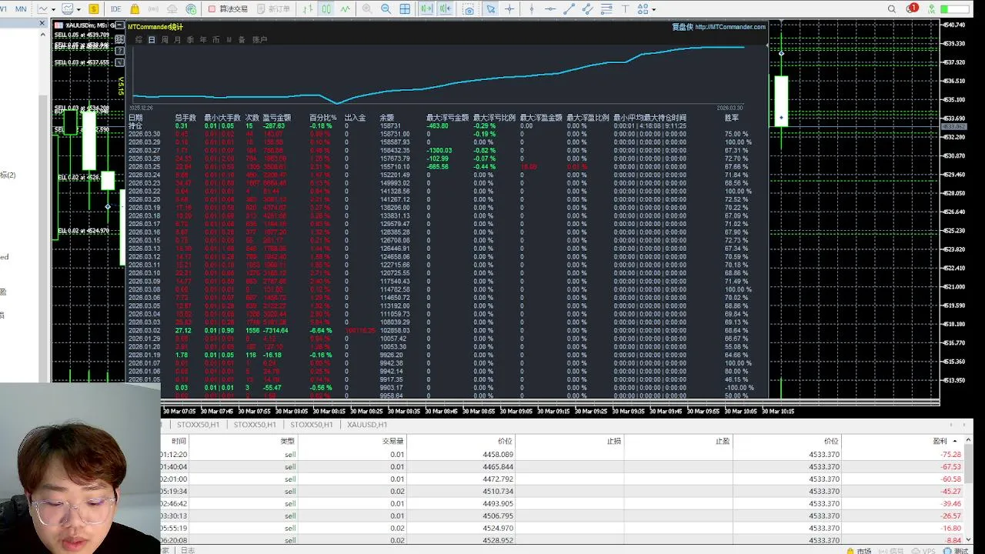Click the signals radio wave icon
Image resolution: width=985 pixels, height=554 pixels.
tap(153, 9)
